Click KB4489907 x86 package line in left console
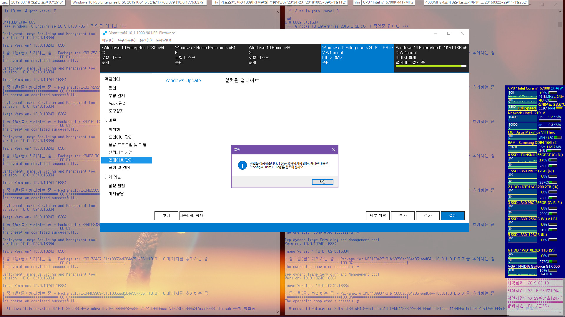Viewport: 565px width, 317px height. (x=105, y=293)
